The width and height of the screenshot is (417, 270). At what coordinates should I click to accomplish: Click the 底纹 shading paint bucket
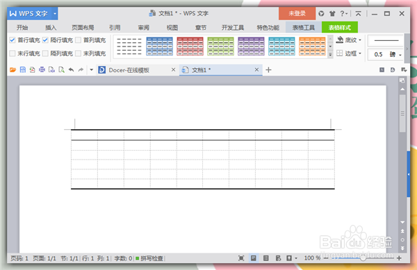340,40
